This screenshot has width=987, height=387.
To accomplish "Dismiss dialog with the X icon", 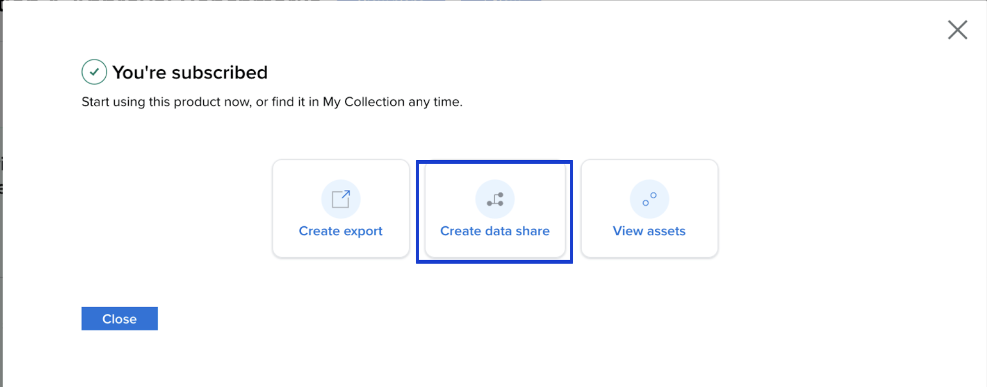I will coord(957,30).
